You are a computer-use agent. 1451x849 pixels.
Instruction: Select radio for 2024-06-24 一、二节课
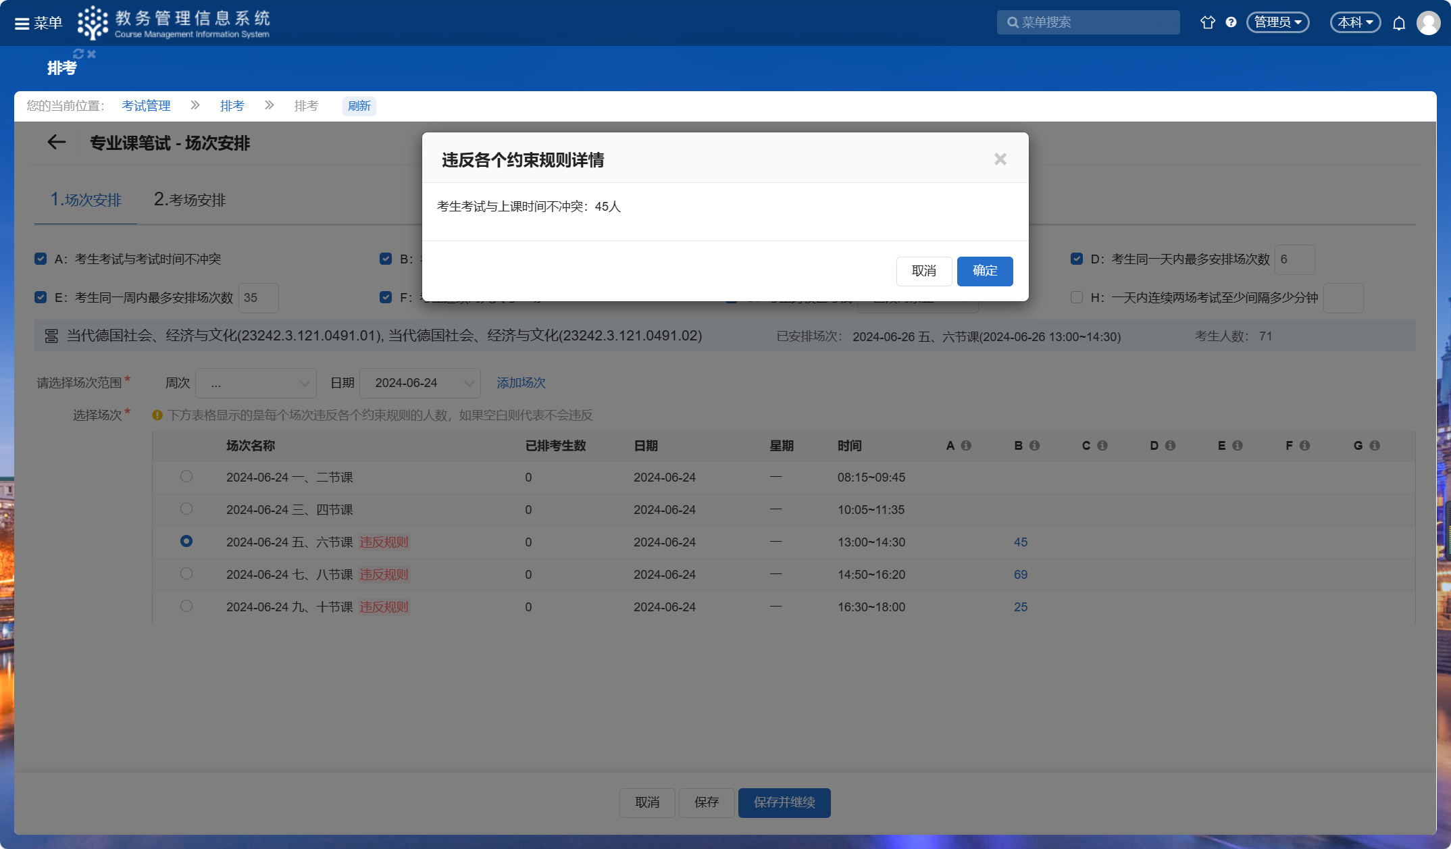186,476
